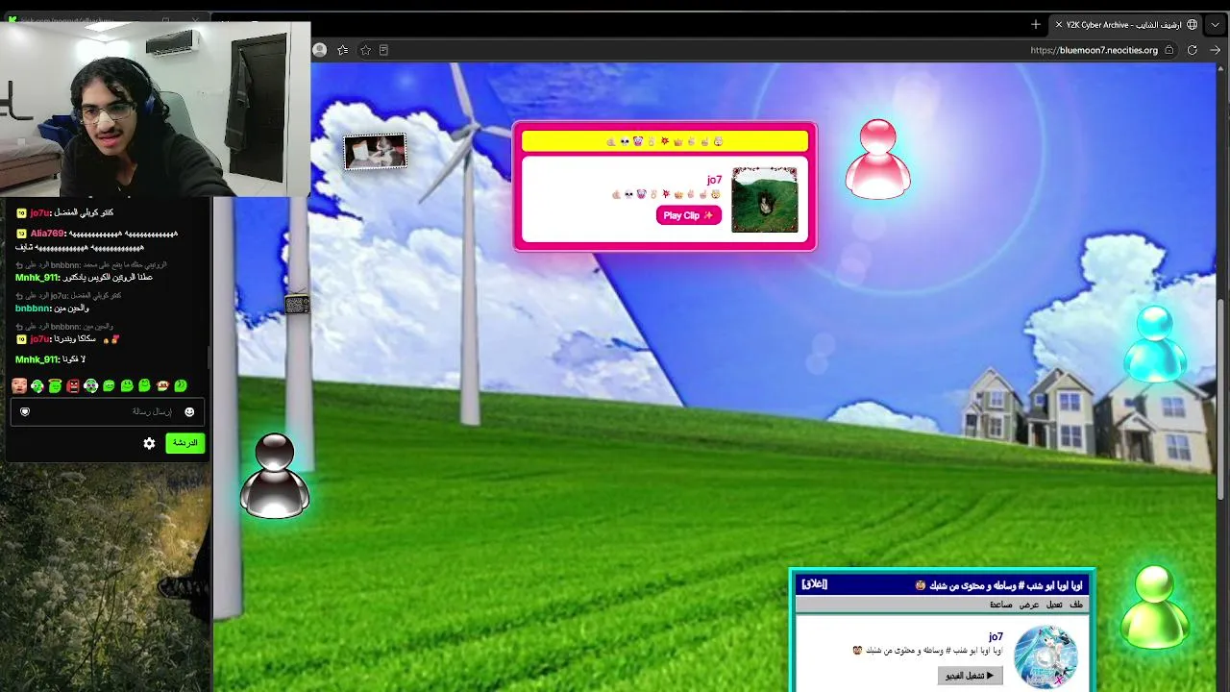Select the last green emote in row

pos(181,385)
